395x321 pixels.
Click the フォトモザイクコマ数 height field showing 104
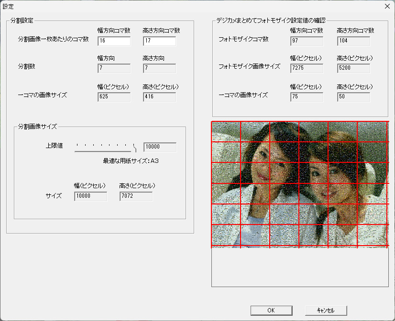click(x=353, y=41)
